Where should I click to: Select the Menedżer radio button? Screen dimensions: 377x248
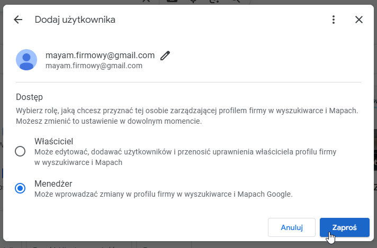(x=20, y=188)
